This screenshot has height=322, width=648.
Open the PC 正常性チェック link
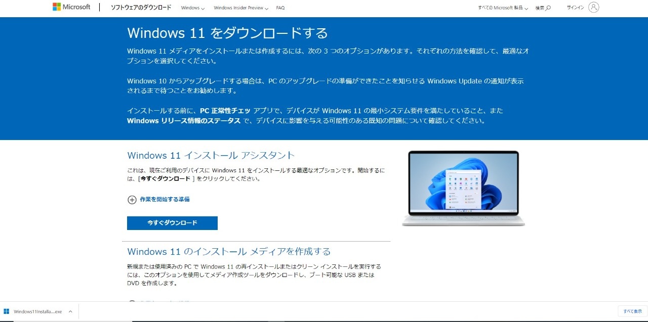point(225,110)
